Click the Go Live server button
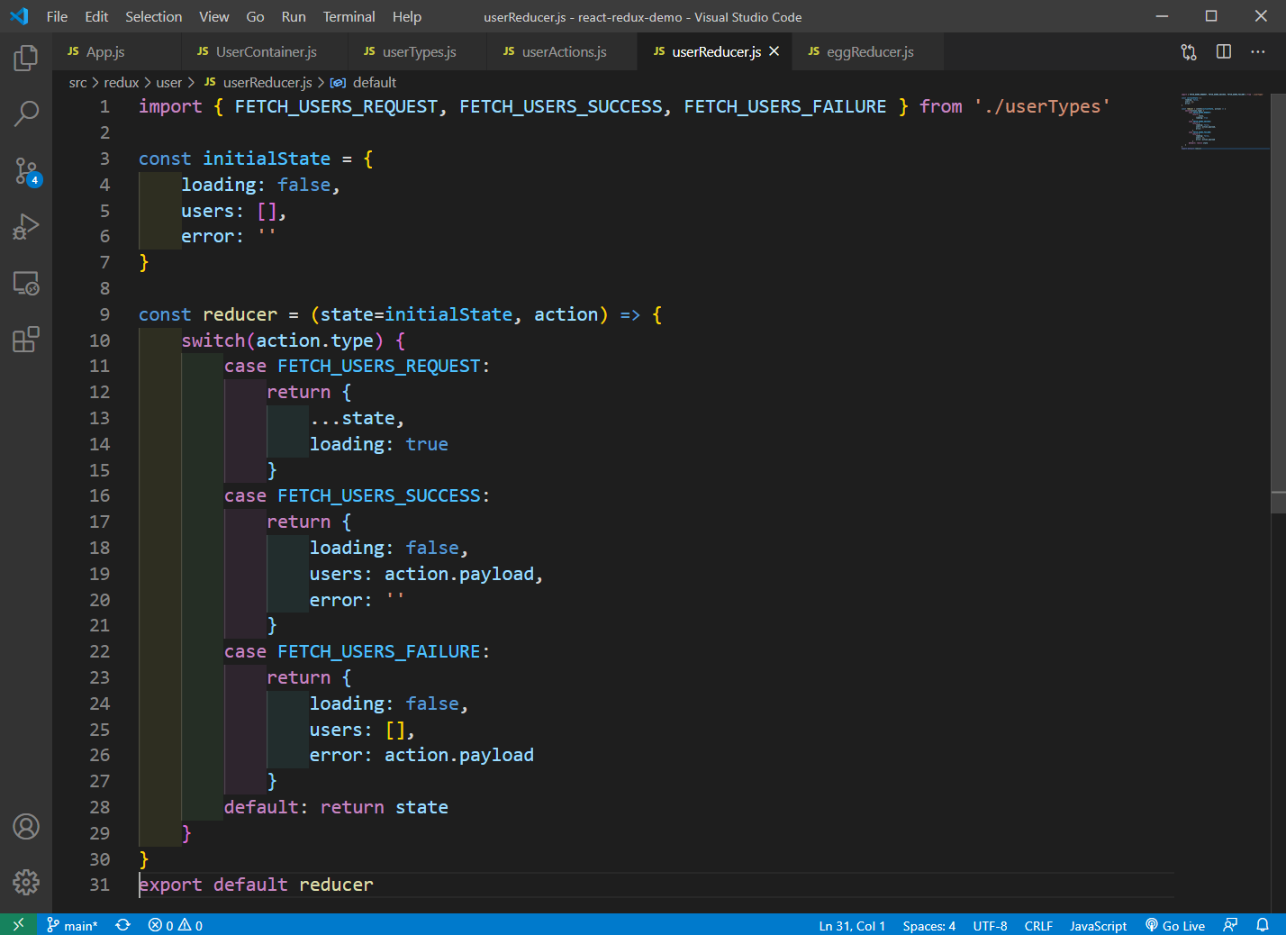The image size is (1286, 935). (1175, 925)
